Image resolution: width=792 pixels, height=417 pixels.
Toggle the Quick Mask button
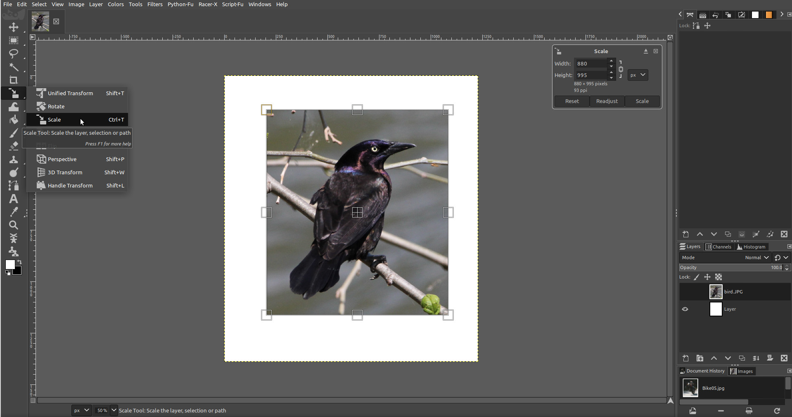(33, 400)
